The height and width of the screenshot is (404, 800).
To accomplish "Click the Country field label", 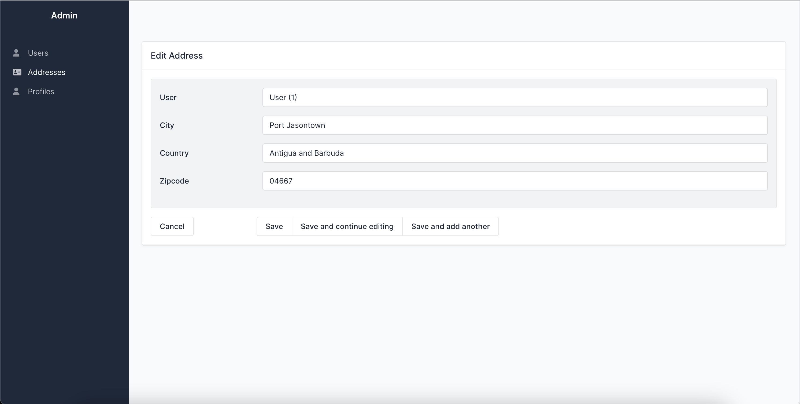I will (174, 153).
